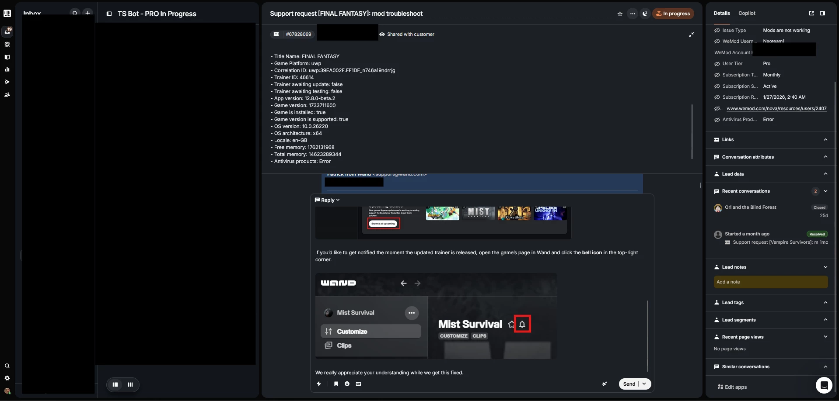Screen dimensions: 839x401
Task: Collapse the Lead segments section
Action: pos(825,320)
